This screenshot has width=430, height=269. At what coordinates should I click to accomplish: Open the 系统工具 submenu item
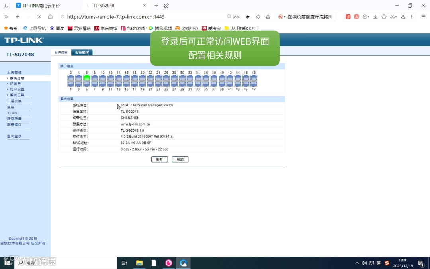17,95
